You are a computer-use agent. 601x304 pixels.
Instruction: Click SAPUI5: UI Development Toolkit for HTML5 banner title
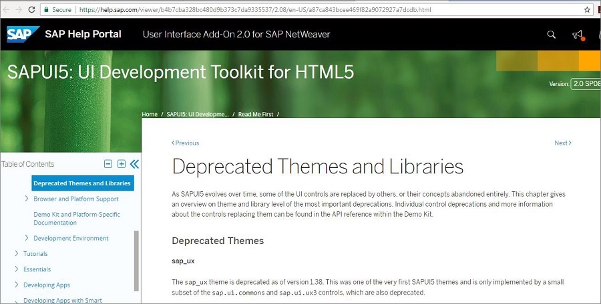[180, 71]
